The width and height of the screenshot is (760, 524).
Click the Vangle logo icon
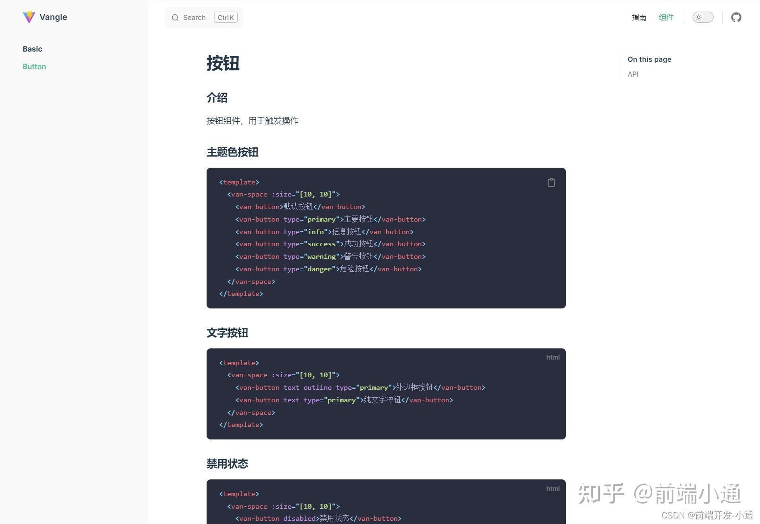click(x=28, y=17)
